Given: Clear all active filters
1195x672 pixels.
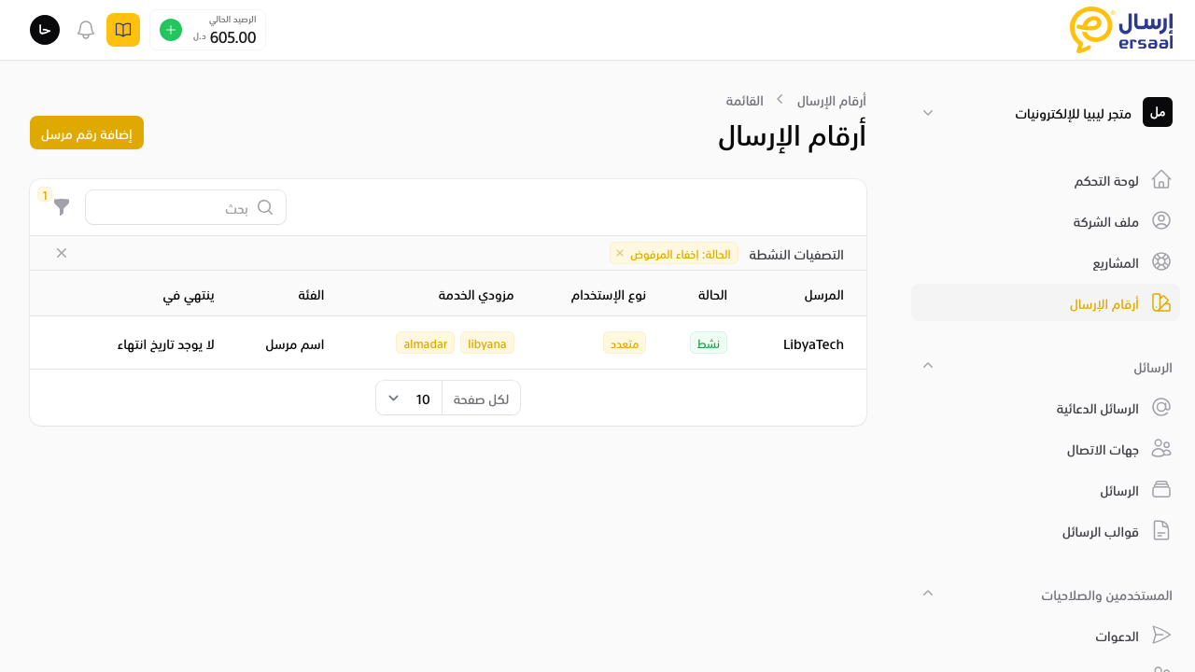Looking at the screenshot, I should [62, 253].
